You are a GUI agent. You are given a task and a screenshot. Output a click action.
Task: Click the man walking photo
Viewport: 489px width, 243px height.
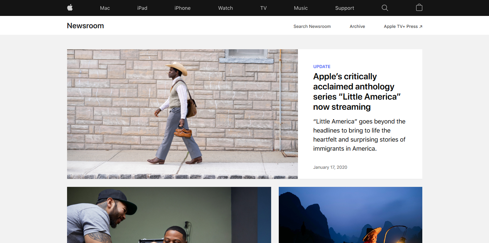point(182,114)
